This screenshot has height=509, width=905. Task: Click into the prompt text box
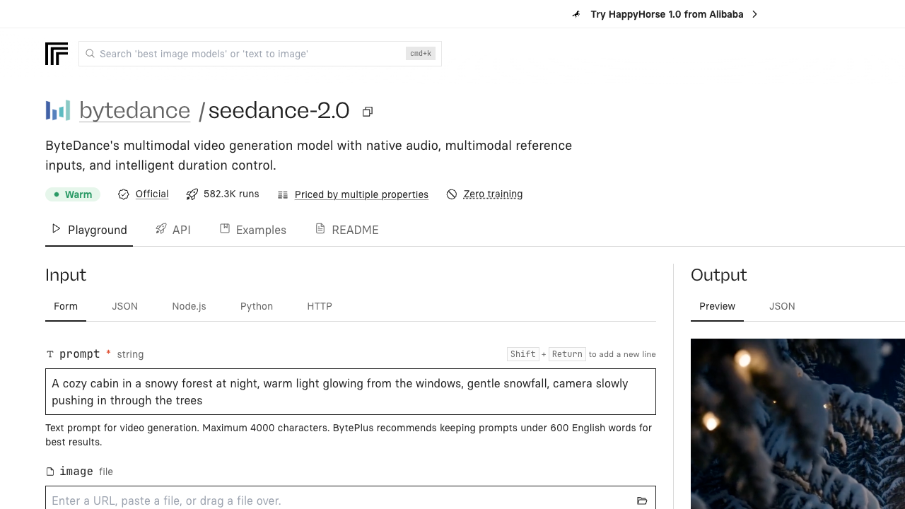(351, 392)
